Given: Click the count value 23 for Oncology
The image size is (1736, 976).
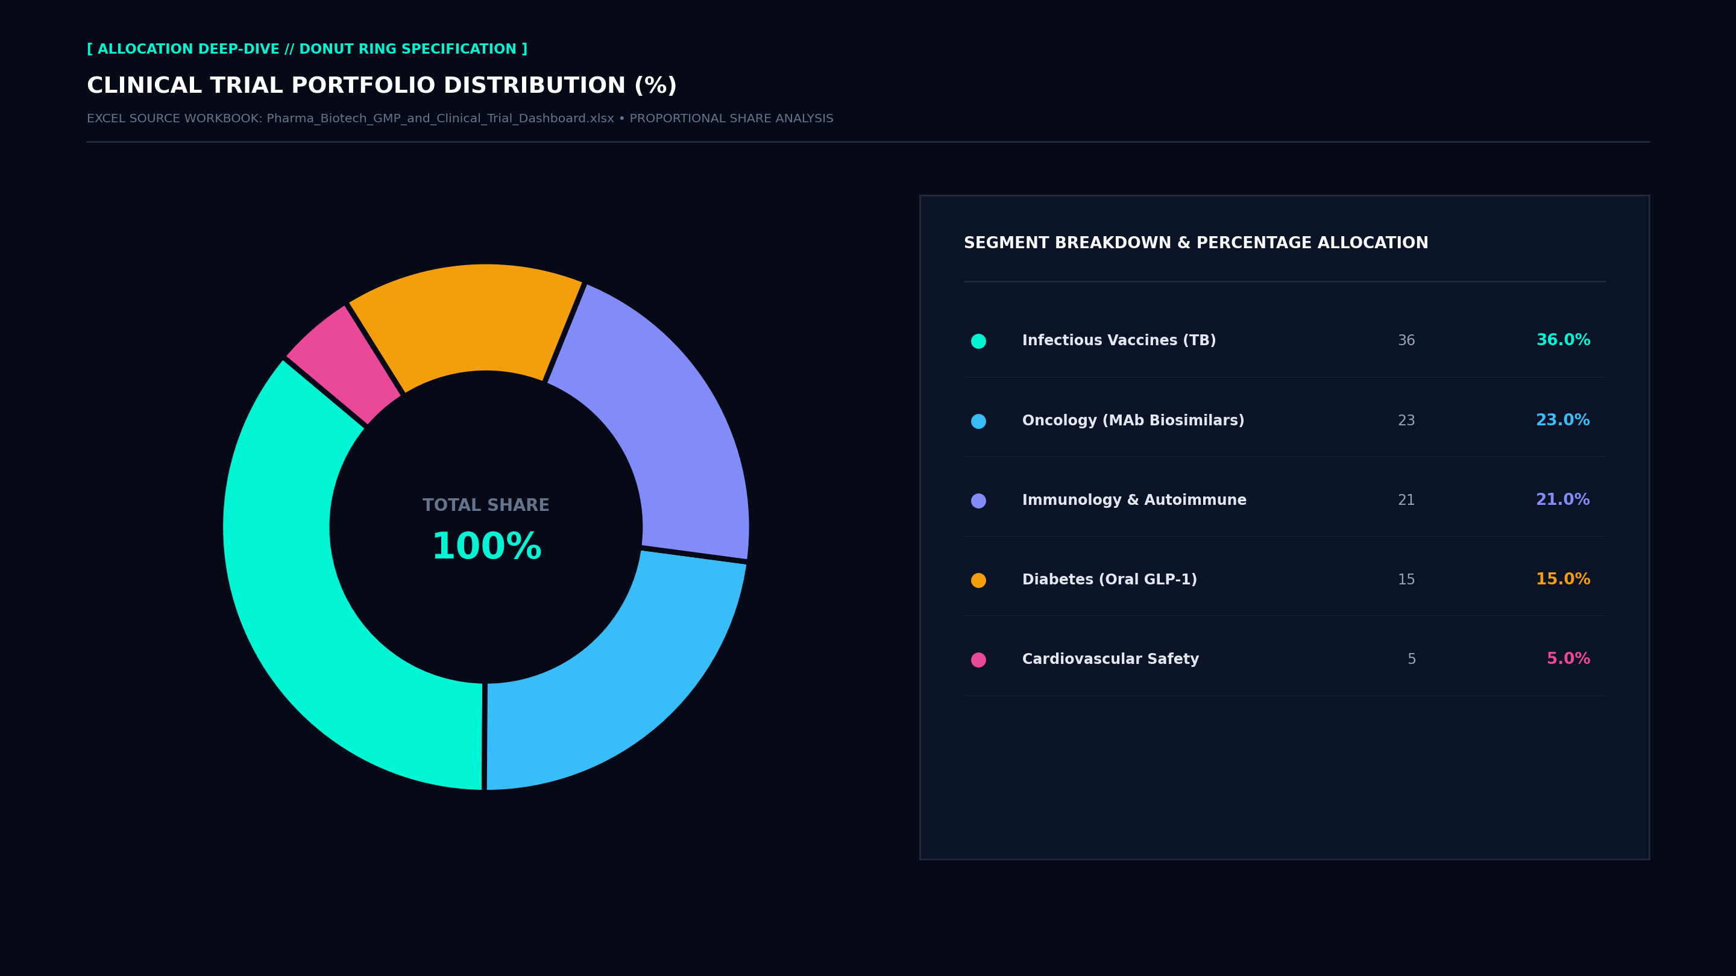Looking at the screenshot, I should [1406, 421].
